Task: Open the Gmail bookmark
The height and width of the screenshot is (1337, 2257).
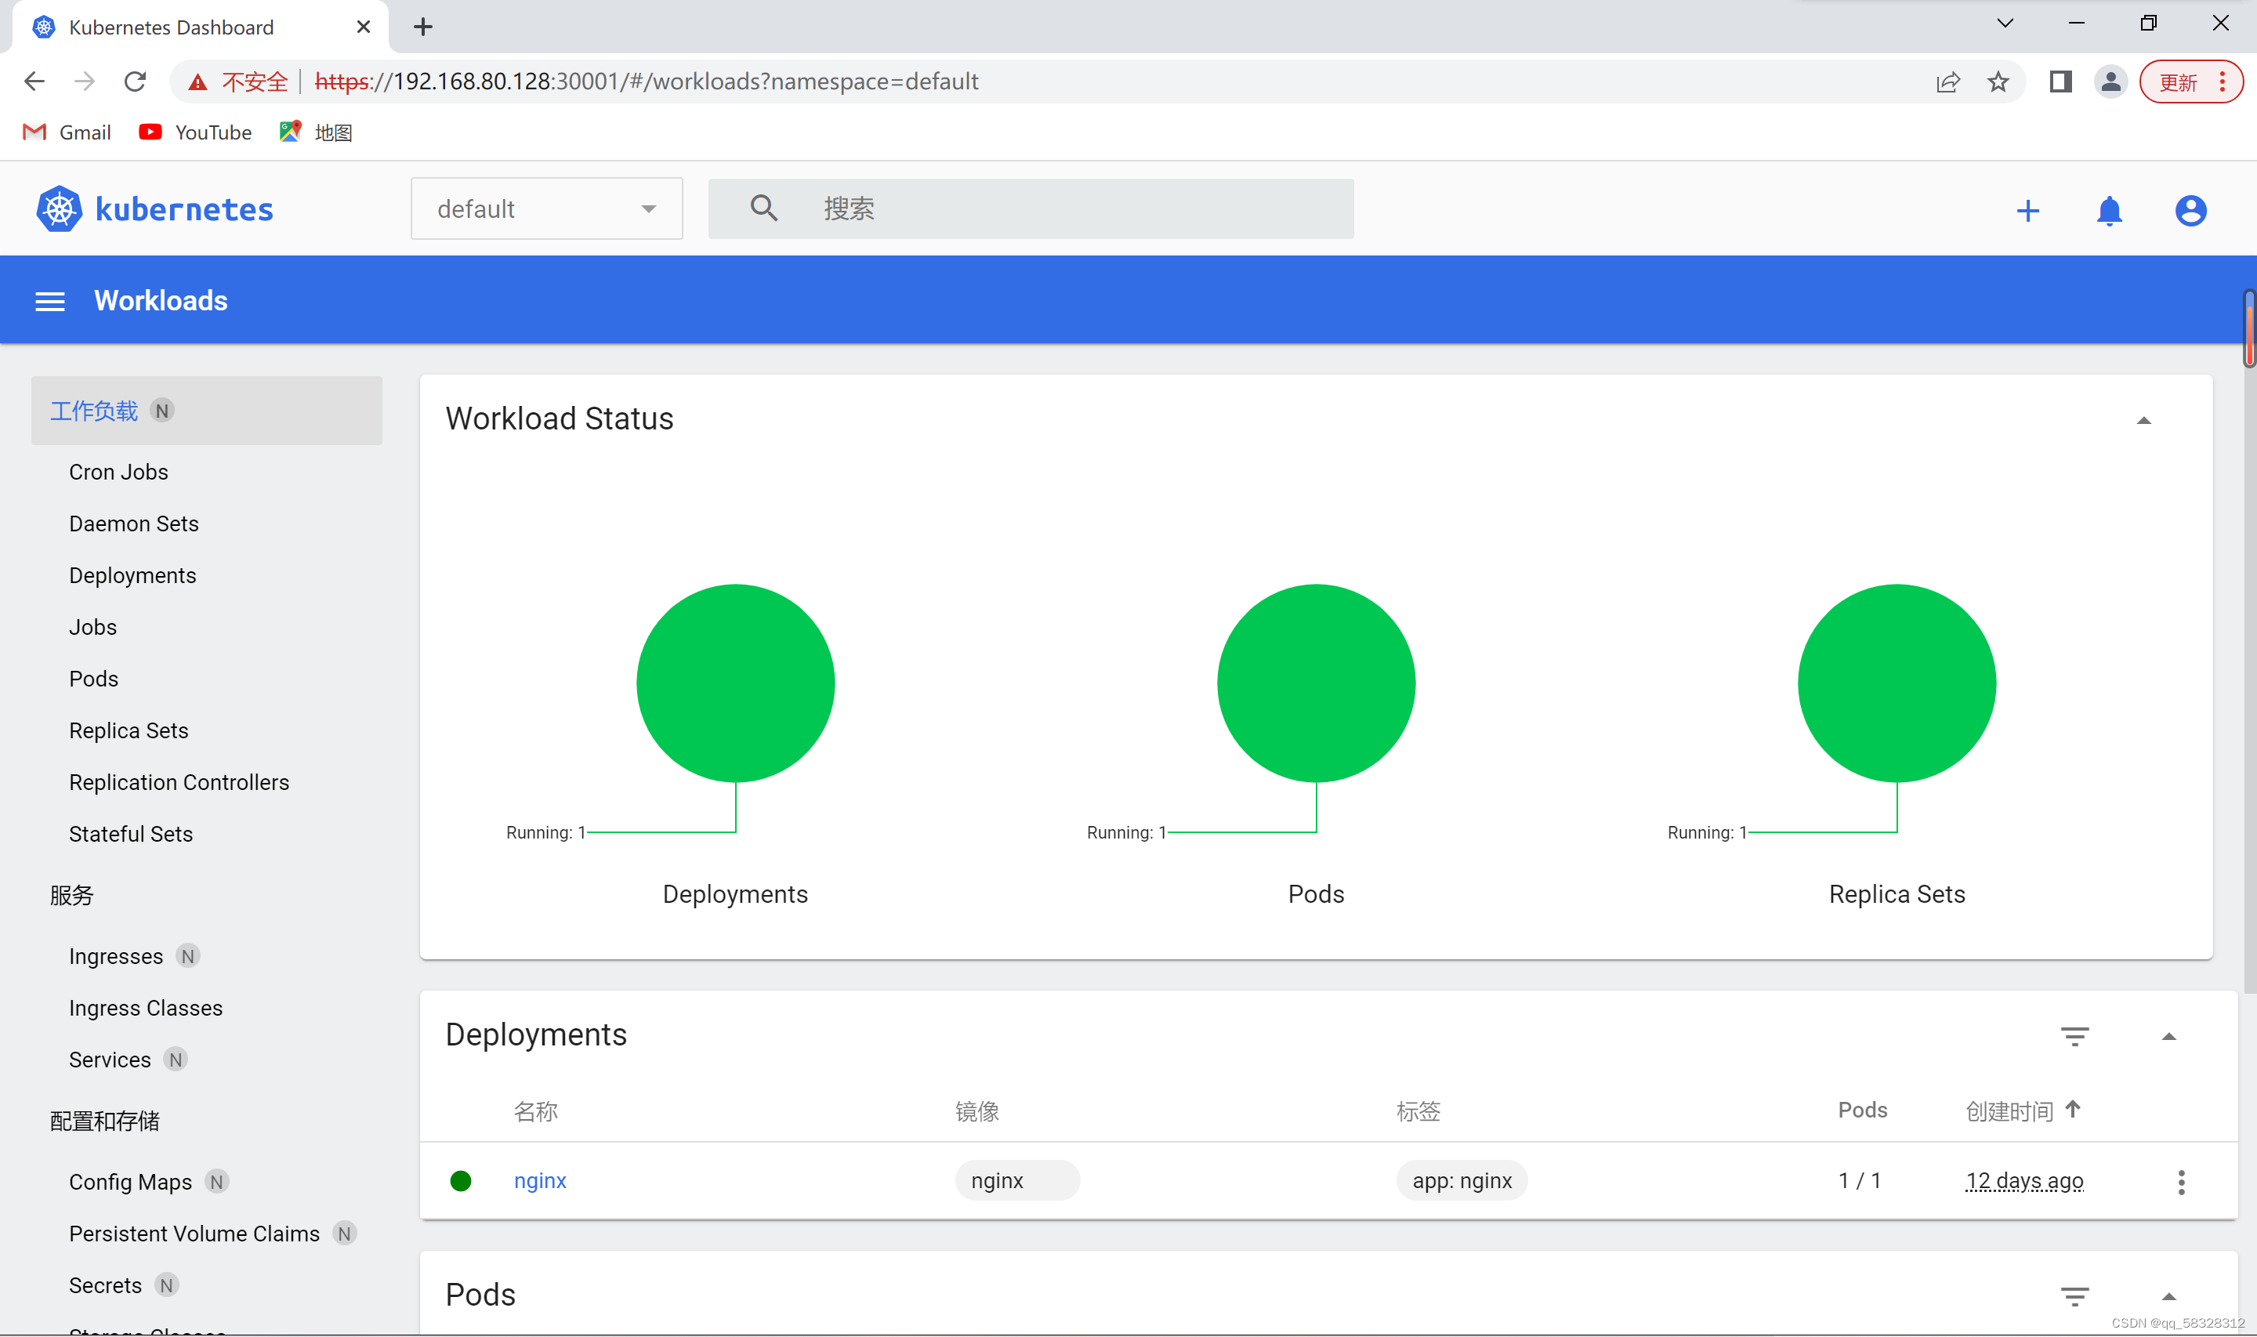Action: 66,132
